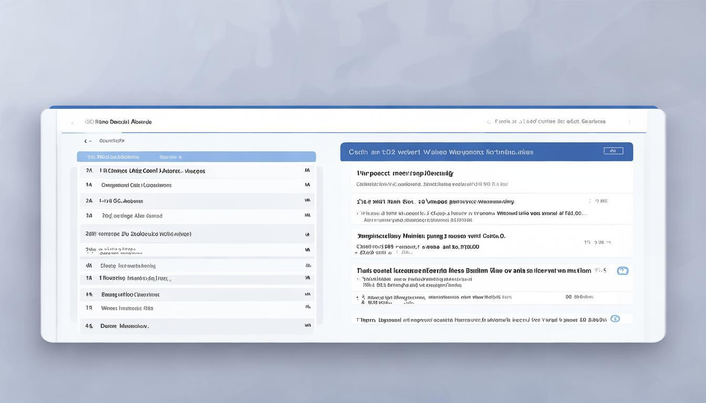706x403 pixels.
Task: Click the breadcrumb text next to back arrow
Action: (112, 141)
